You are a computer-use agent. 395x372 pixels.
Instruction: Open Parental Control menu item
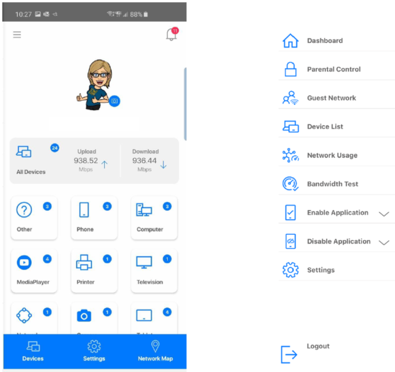[x=337, y=69]
